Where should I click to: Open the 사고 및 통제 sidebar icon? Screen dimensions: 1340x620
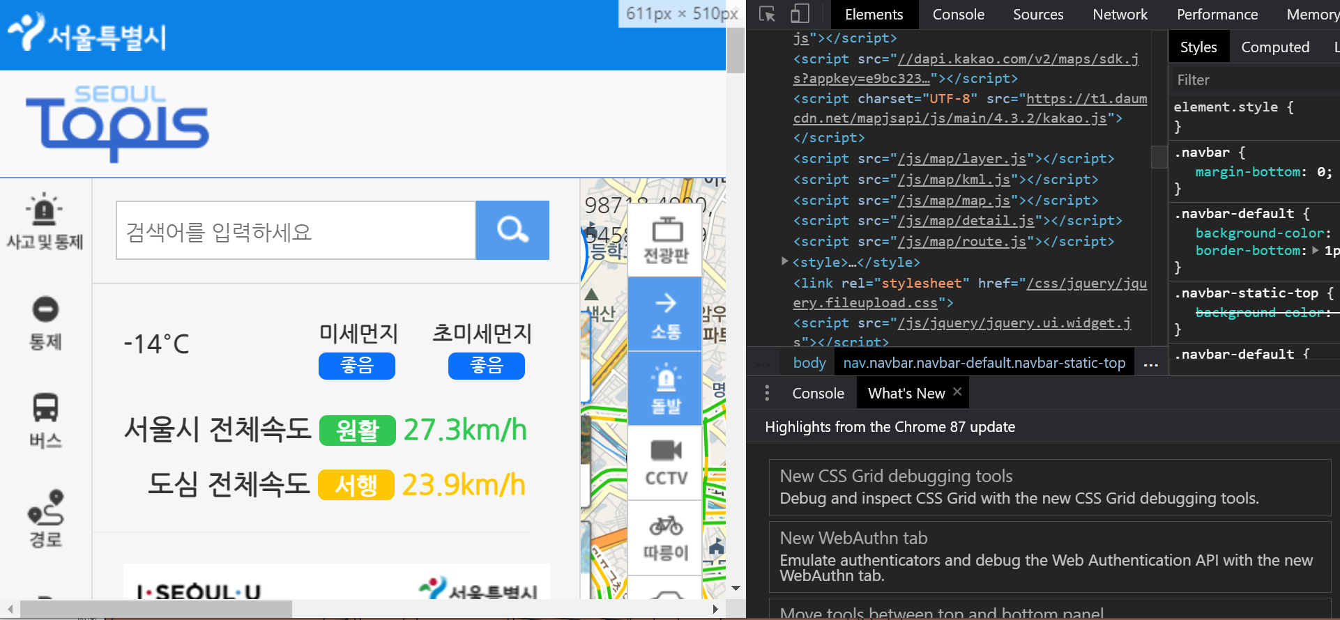tap(45, 222)
